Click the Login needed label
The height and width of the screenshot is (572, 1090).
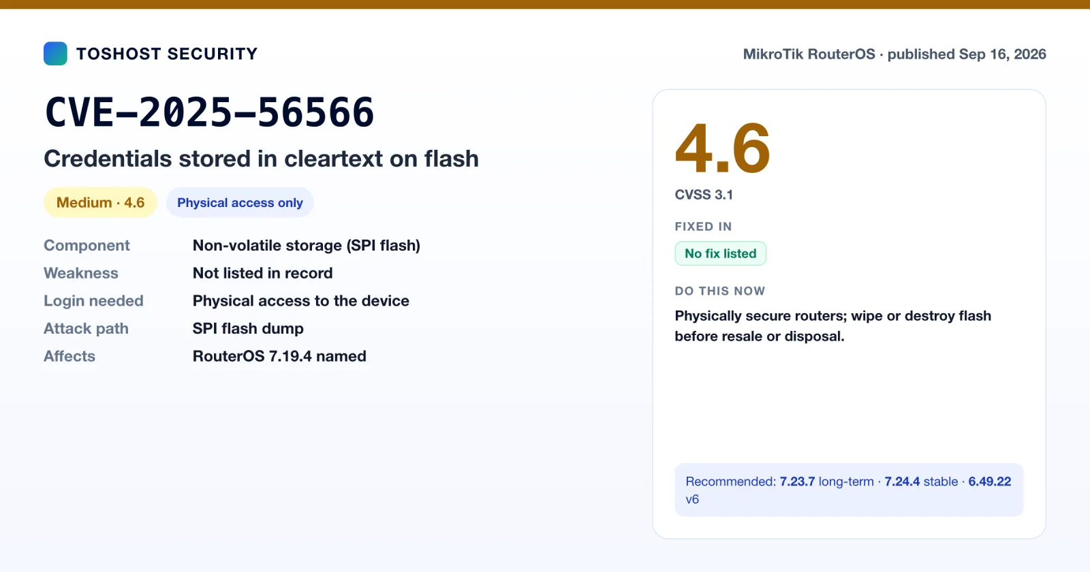click(93, 301)
